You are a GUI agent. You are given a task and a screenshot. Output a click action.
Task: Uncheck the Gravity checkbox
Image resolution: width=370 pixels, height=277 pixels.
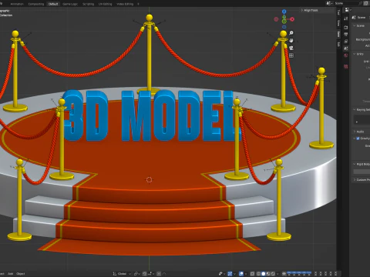(358, 138)
